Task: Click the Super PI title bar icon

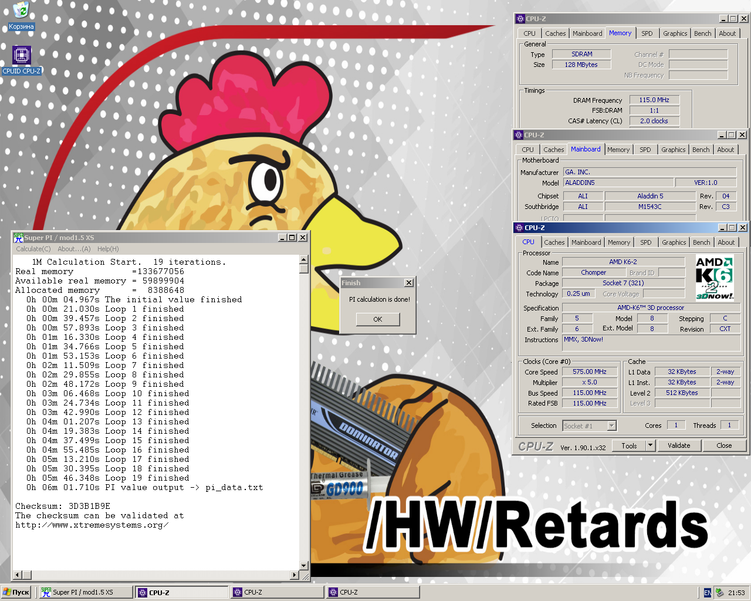Action: click(18, 238)
